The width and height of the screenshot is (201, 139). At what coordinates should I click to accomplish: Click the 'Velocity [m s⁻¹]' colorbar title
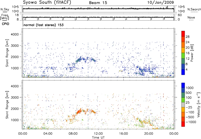(x=198, y=105)
